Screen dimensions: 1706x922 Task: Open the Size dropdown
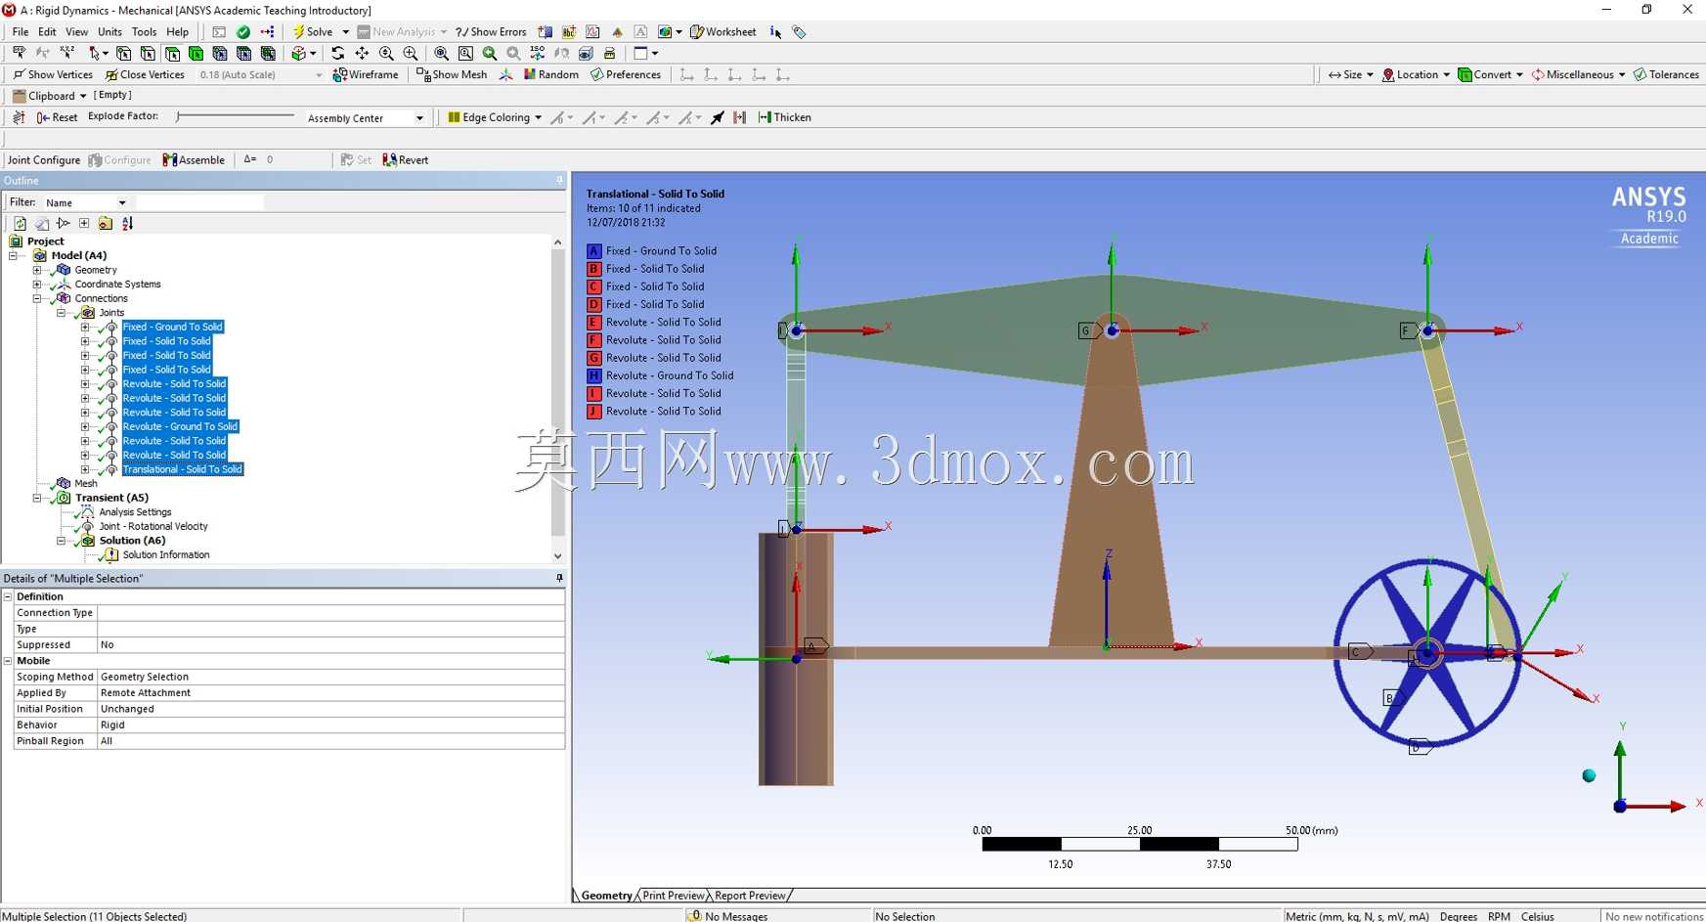coord(1350,74)
